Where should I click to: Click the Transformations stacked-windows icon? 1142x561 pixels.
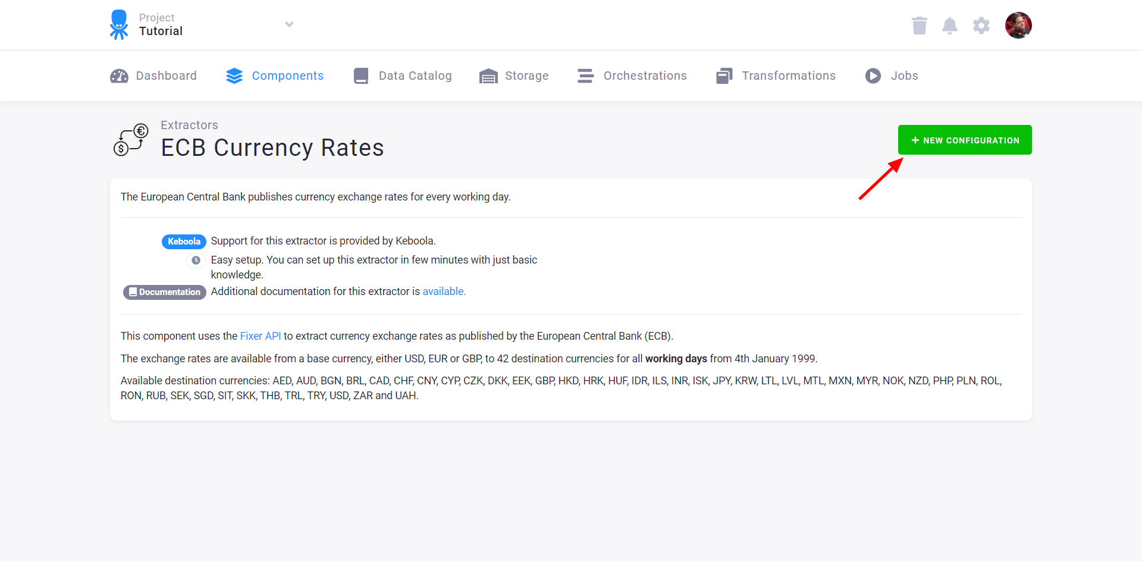tap(724, 76)
